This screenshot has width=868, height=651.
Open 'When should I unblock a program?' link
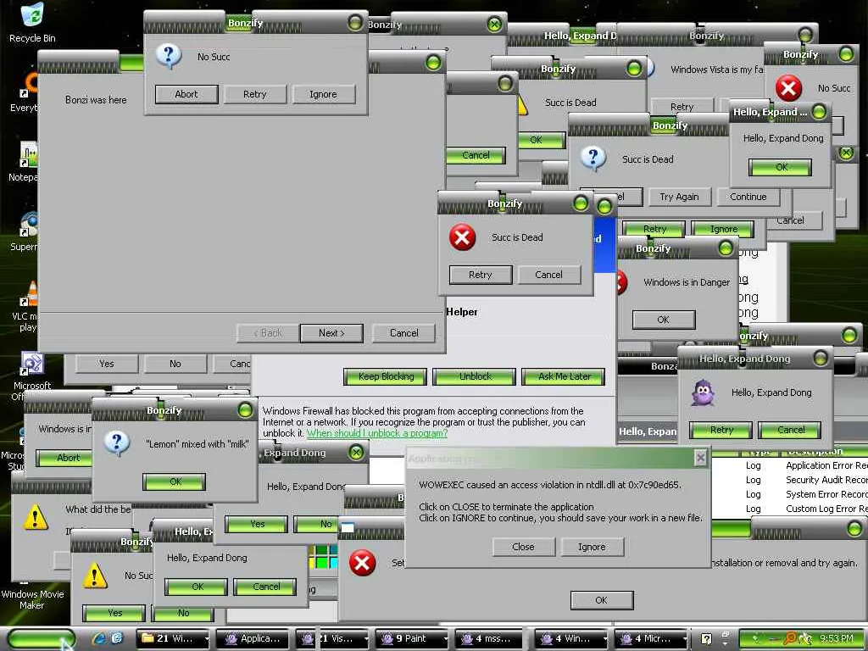[377, 433]
